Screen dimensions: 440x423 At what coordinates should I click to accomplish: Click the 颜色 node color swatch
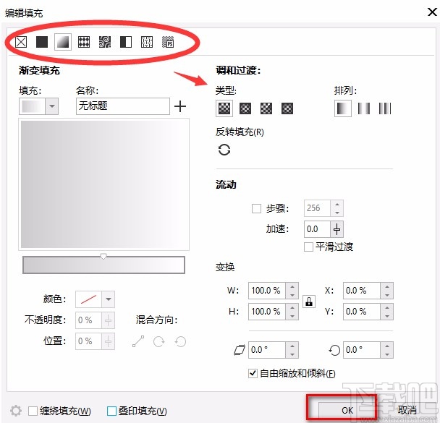tap(89, 299)
